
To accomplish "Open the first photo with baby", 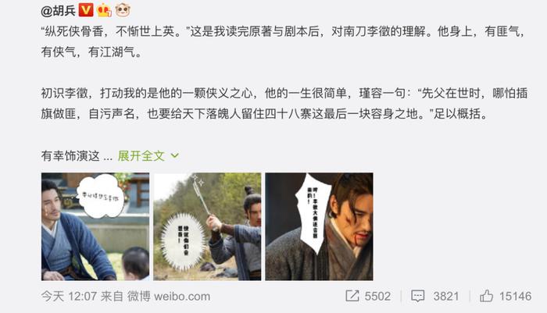I will coord(95,226).
